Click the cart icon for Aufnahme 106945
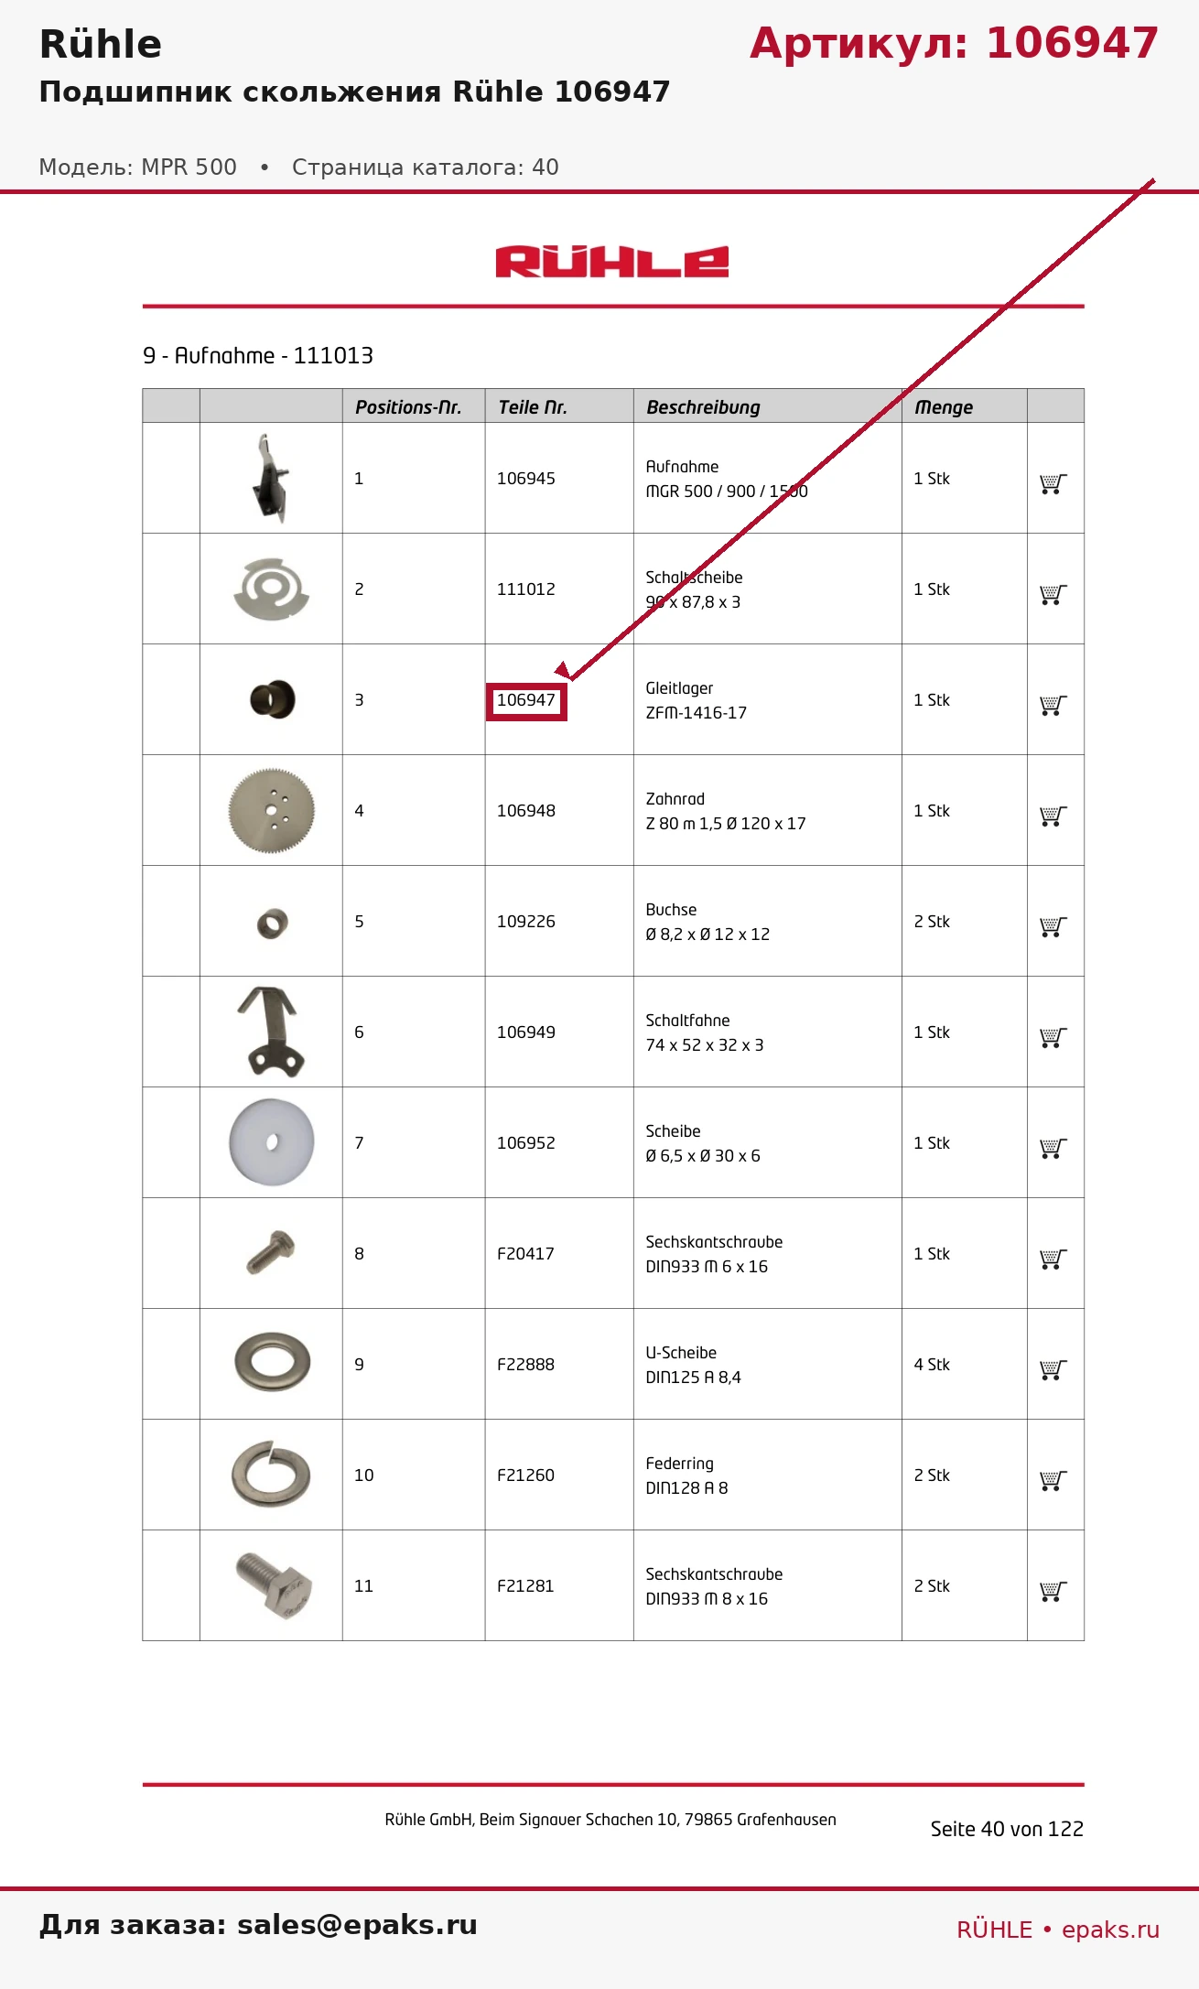 pos(1053,483)
